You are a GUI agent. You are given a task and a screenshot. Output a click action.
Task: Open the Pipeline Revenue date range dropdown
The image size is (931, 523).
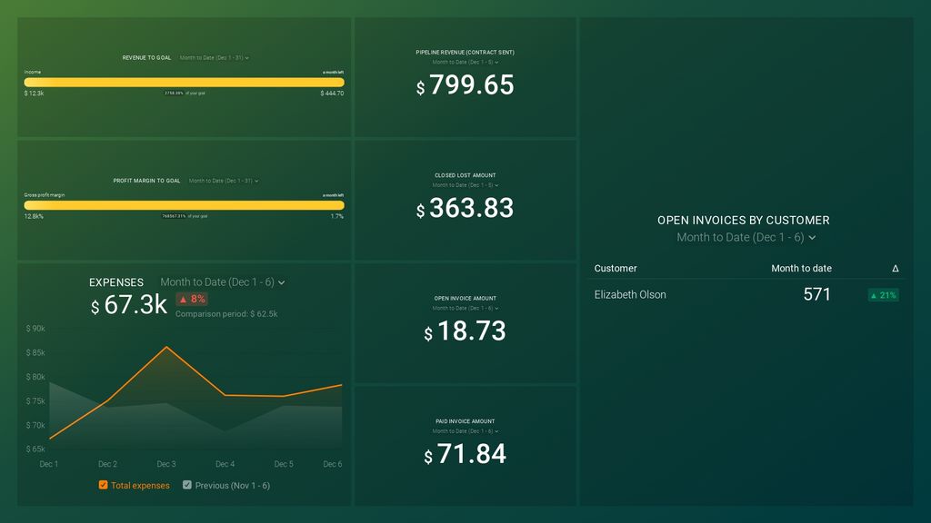click(465, 63)
